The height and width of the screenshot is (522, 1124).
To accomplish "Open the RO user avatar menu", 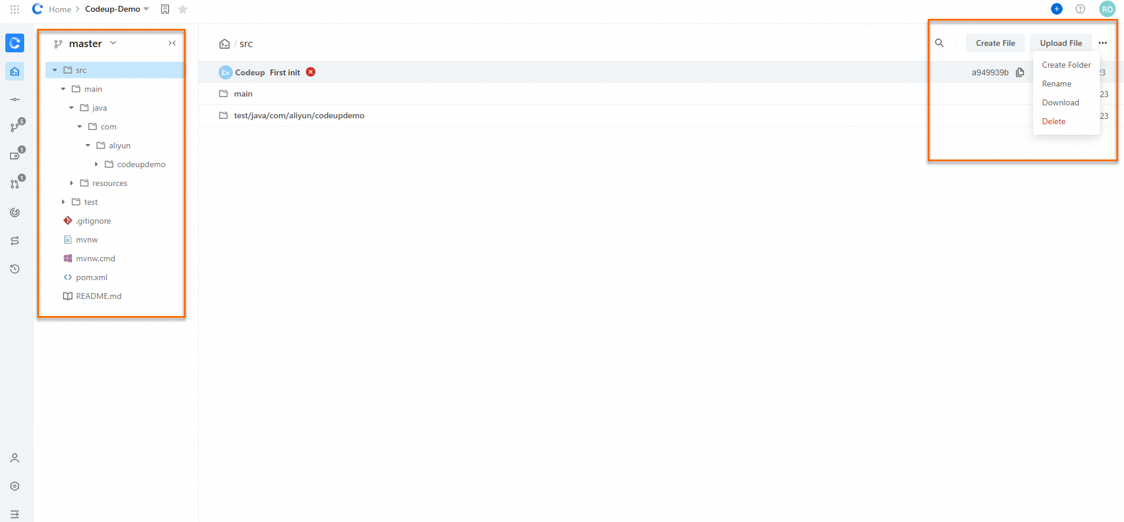I will 1107,9.
